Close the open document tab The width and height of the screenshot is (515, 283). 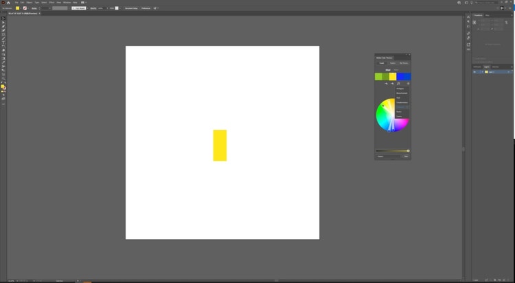[x=39, y=14]
